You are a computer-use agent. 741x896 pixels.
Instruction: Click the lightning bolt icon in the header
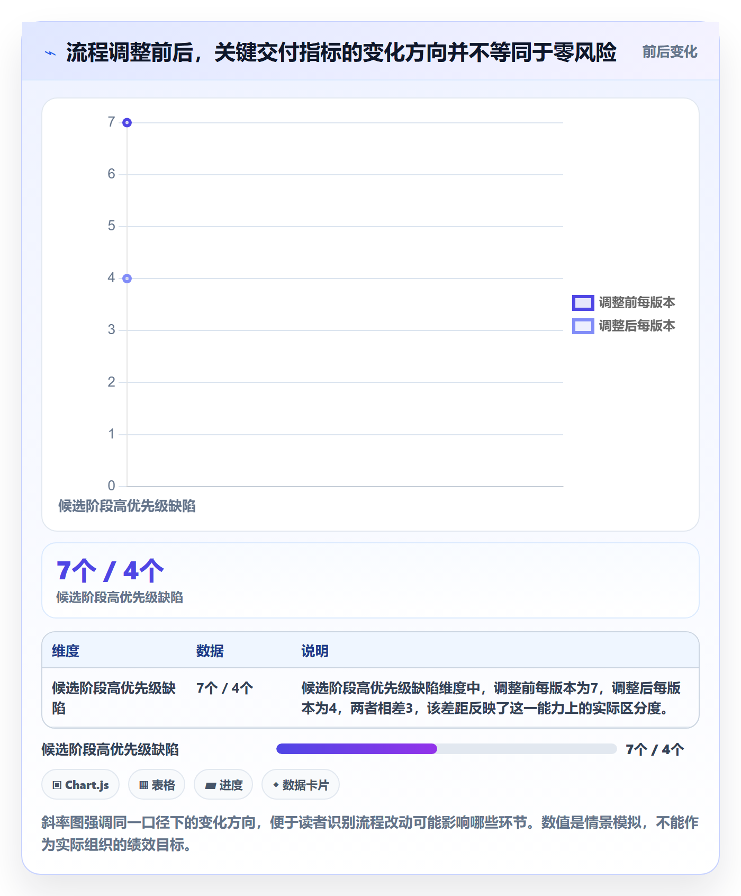coord(50,53)
